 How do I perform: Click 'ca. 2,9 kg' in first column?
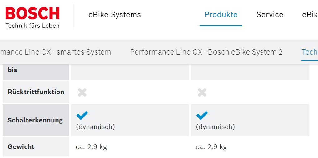tap(91, 147)
